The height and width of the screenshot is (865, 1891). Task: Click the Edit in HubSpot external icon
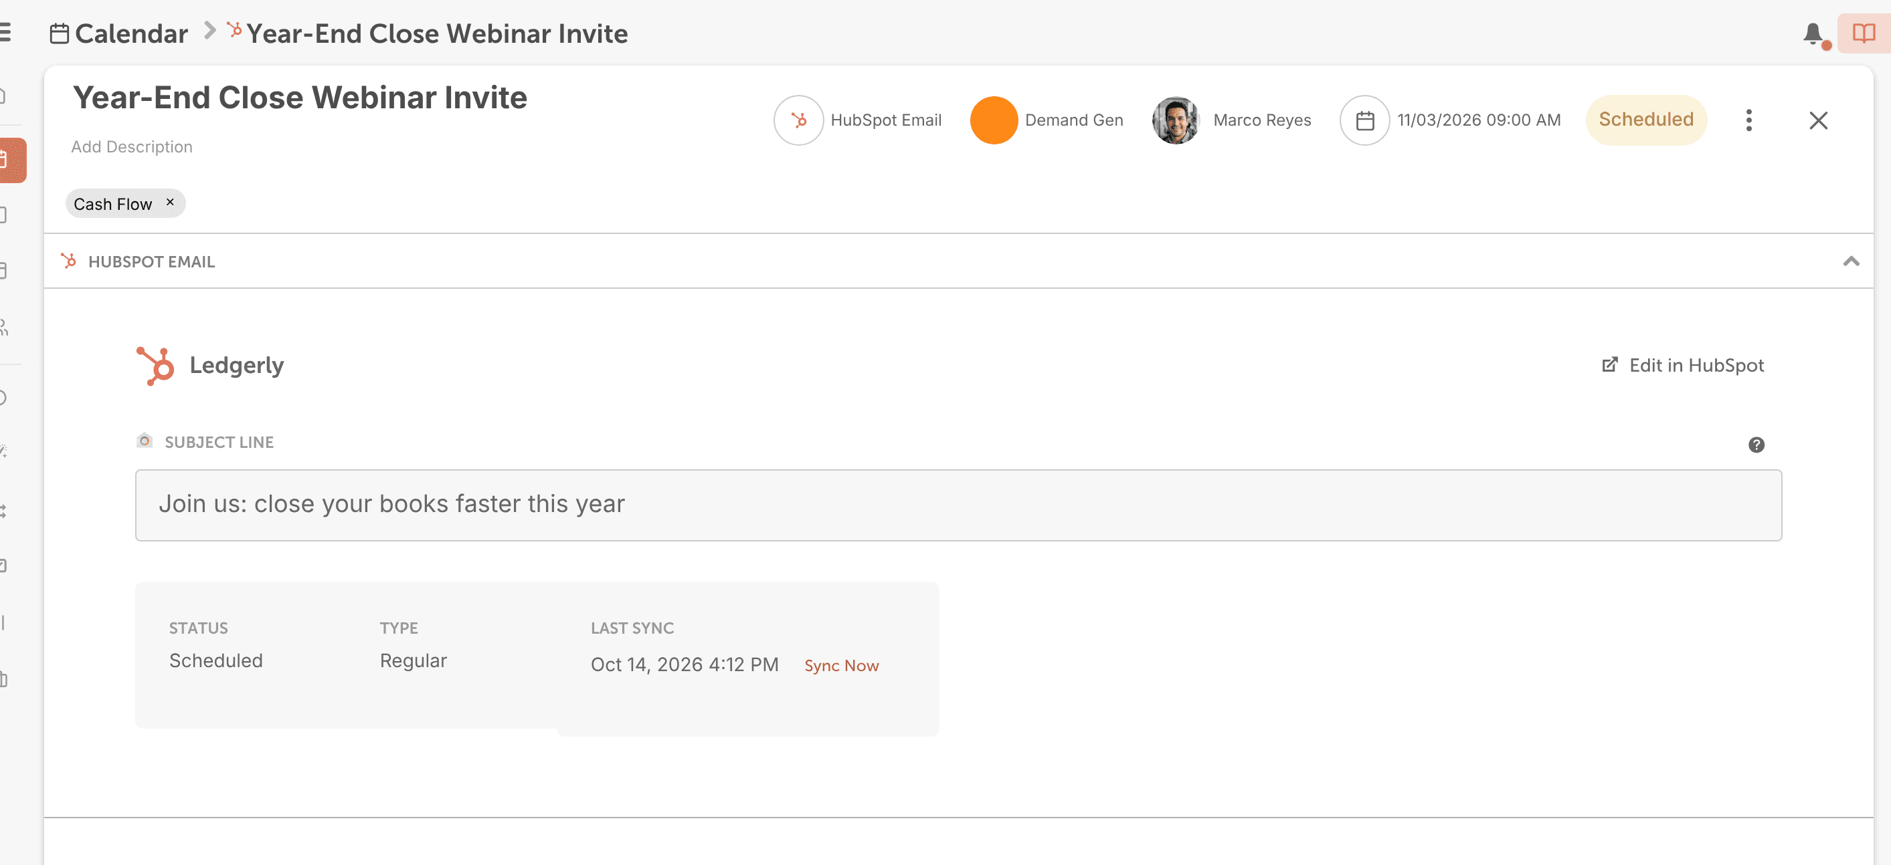[1610, 364]
